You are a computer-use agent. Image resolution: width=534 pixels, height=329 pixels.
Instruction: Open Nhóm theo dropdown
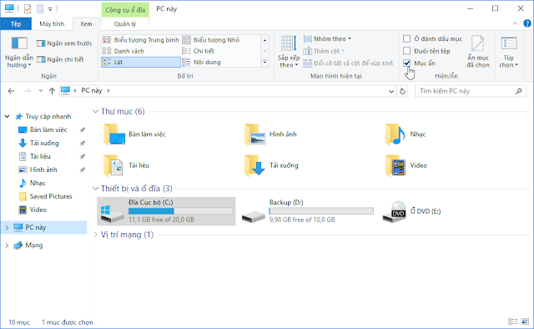tap(328, 39)
